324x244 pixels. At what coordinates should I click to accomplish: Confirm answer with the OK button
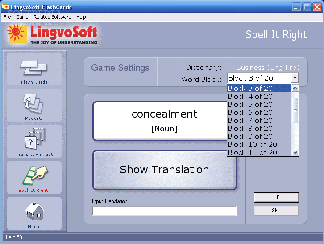point(276,197)
